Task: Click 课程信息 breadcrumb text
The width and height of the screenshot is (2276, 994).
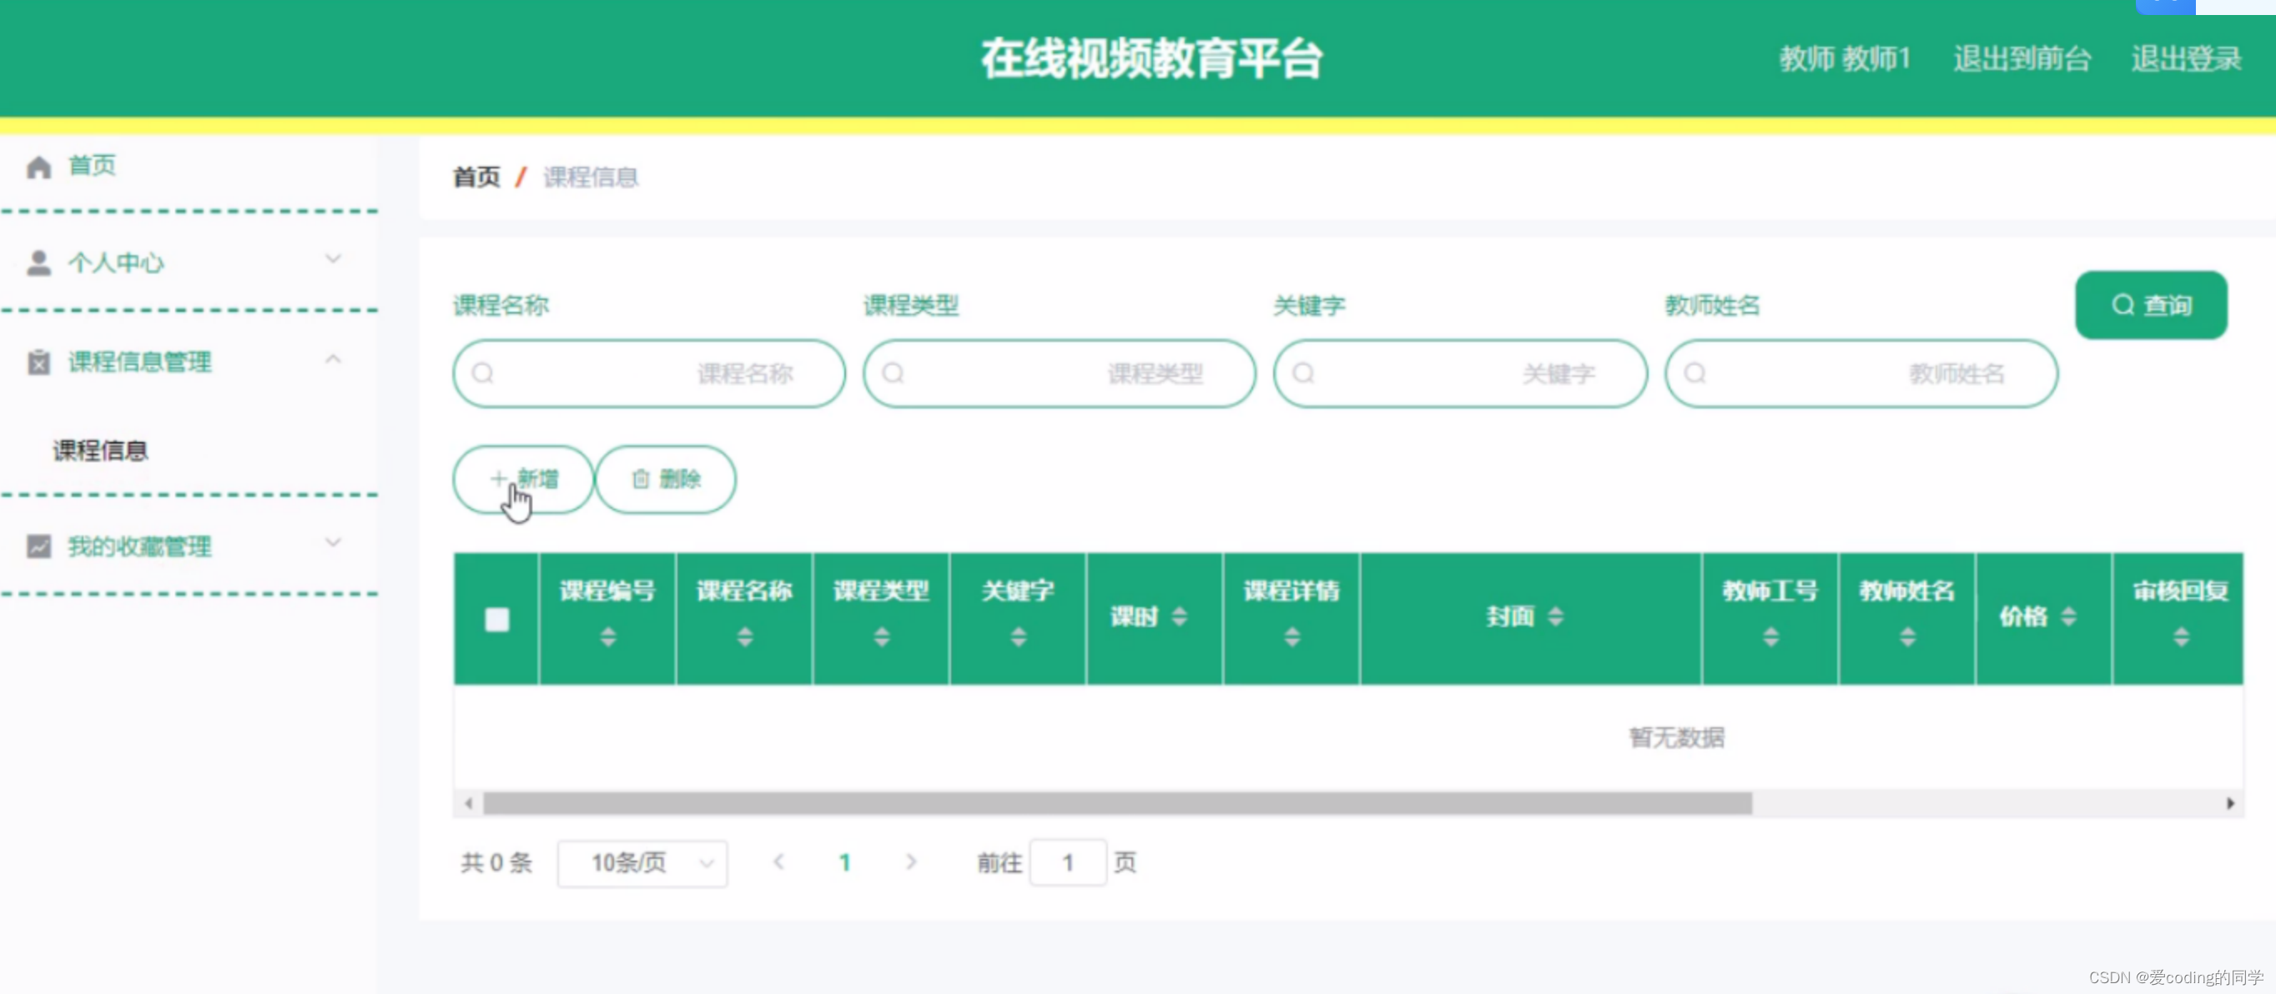Action: [x=590, y=178]
